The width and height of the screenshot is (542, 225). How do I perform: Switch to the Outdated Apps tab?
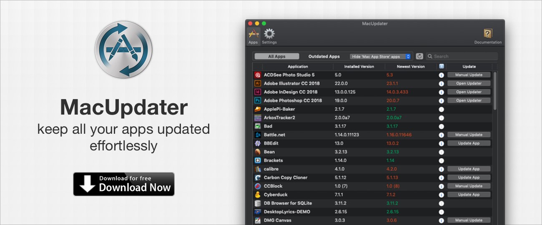(324, 56)
